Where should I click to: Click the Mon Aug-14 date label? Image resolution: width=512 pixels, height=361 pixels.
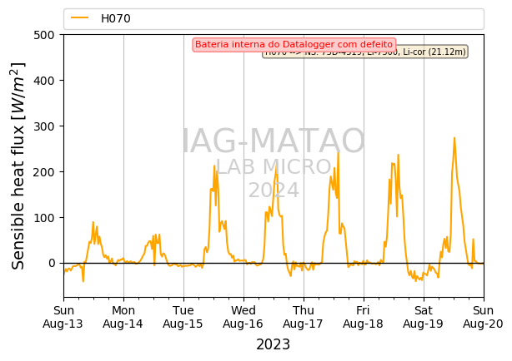click(123, 317)
